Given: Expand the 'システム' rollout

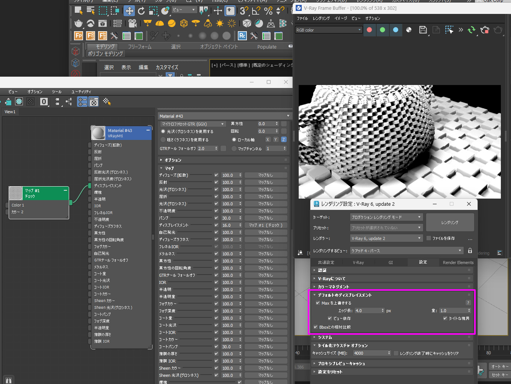Looking at the screenshot, I should click(325, 337).
